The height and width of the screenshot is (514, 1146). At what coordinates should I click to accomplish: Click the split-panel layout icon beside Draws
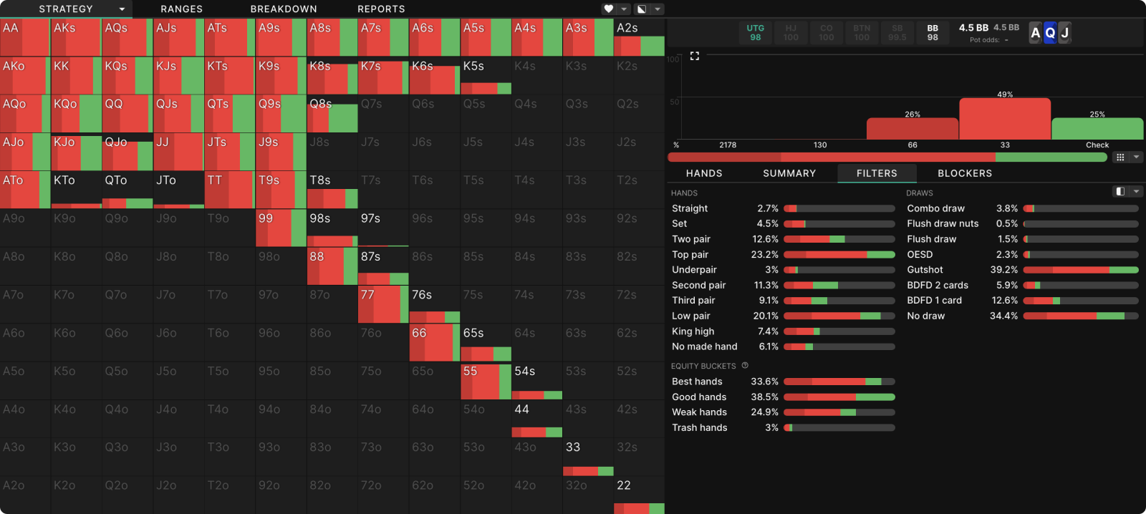[x=1120, y=192]
